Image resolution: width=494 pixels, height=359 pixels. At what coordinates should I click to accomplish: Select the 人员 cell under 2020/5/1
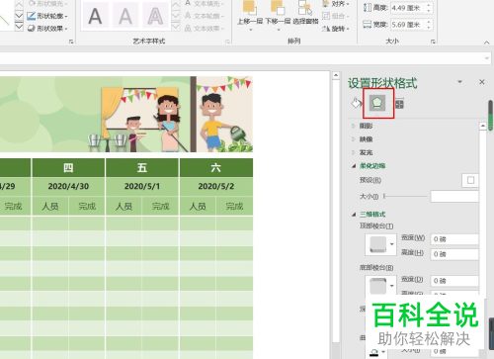click(x=123, y=207)
